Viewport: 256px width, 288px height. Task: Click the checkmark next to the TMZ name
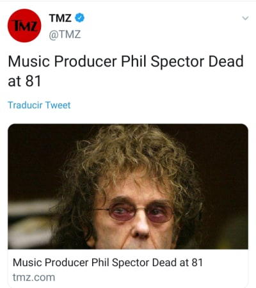pyautogui.click(x=80, y=18)
